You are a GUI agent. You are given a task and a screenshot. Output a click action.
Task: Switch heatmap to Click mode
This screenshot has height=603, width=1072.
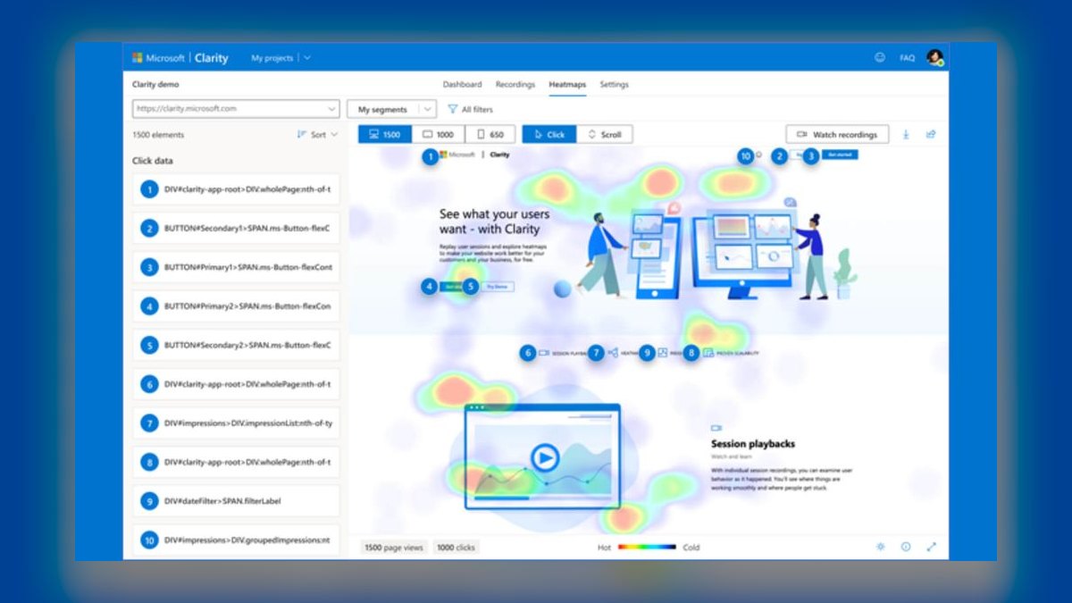coord(549,134)
